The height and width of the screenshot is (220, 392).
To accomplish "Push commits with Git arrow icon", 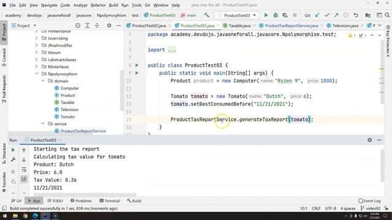I will [336, 15].
